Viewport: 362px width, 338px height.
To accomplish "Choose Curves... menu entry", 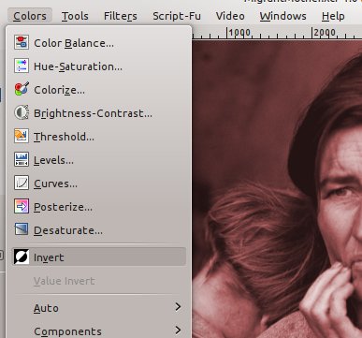I will click(x=99, y=184).
